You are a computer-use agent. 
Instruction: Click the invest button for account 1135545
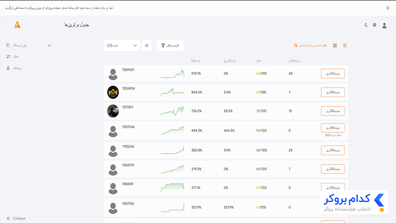[333, 150]
